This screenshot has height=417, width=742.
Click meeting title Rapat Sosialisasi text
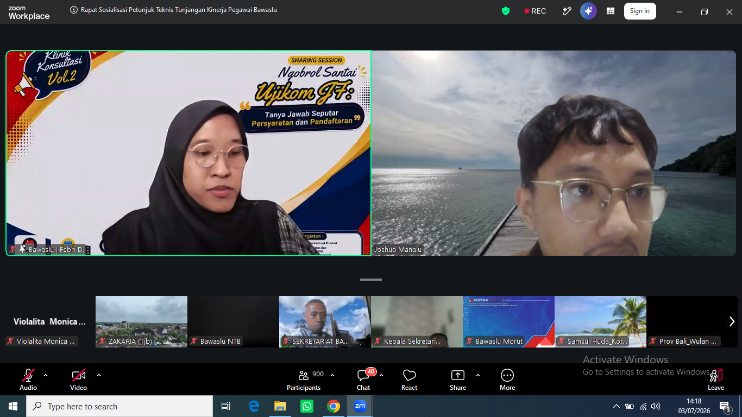point(179,10)
